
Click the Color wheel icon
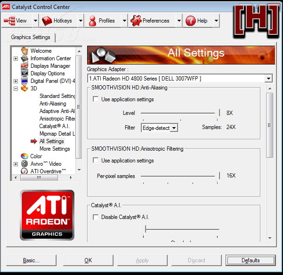click(24, 156)
